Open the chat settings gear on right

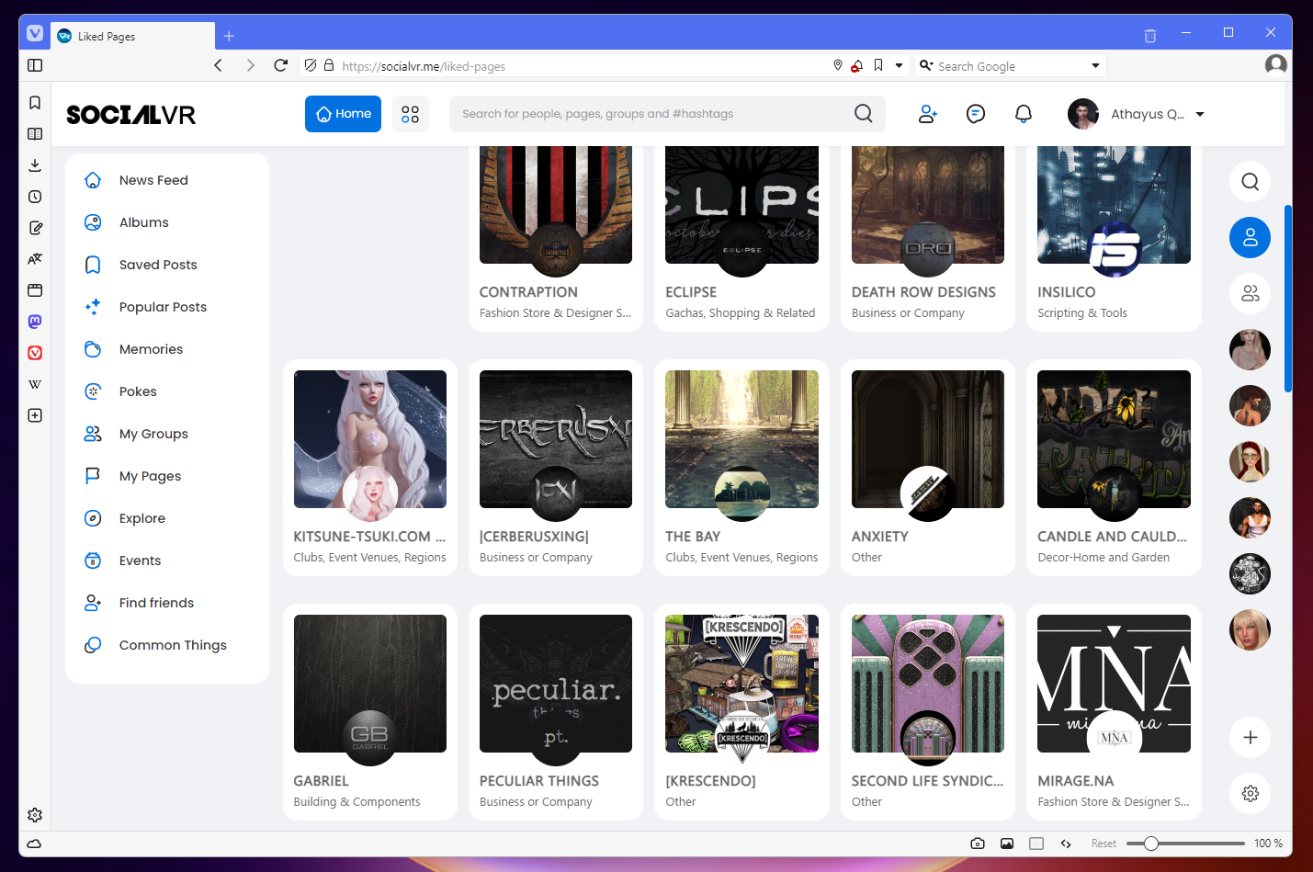click(1250, 794)
